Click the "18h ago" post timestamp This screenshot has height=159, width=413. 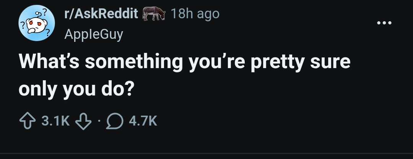tap(195, 14)
